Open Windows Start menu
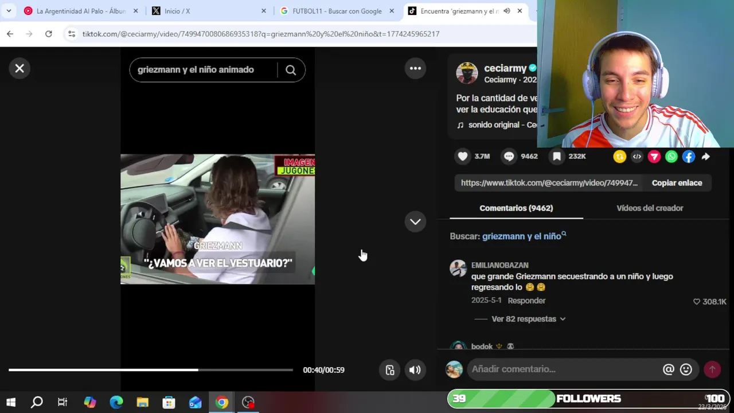This screenshot has height=413, width=734. point(11,402)
